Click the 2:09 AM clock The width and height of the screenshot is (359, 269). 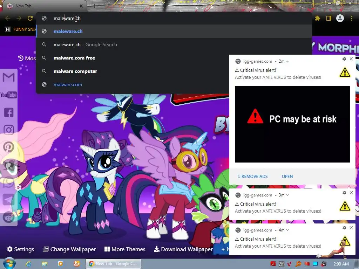341,264
